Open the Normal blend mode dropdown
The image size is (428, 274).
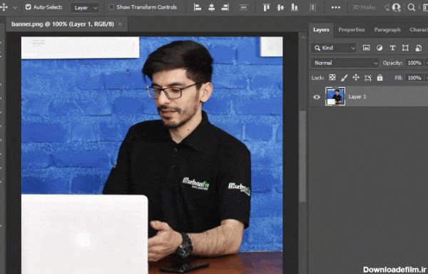(x=345, y=63)
